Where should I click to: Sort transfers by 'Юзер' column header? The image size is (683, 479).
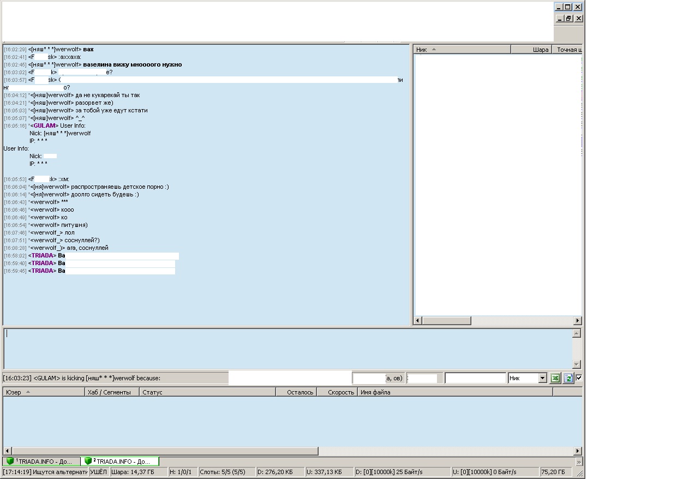44,392
